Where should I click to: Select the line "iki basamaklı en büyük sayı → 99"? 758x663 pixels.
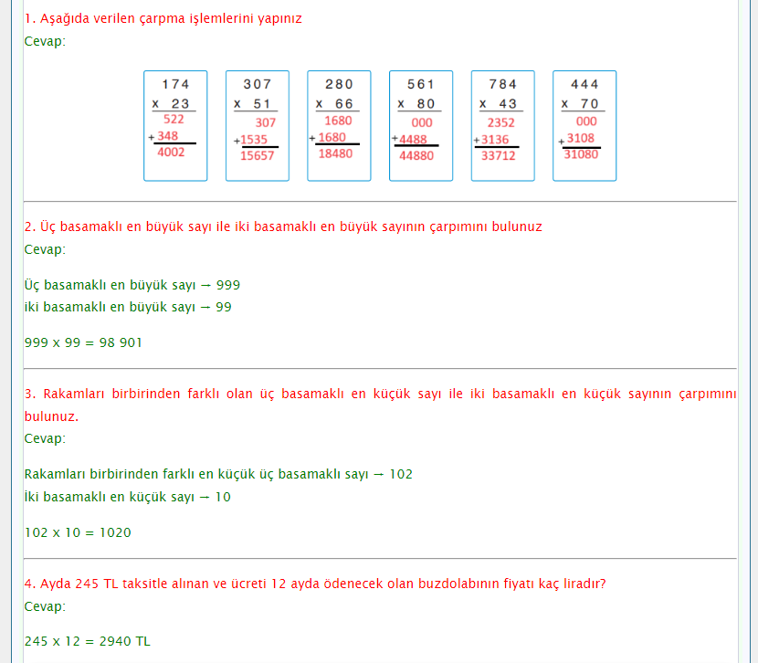[x=128, y=307]
